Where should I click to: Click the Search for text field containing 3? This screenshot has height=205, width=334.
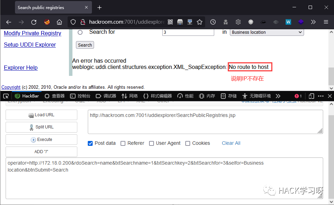[x=188, y=32]
